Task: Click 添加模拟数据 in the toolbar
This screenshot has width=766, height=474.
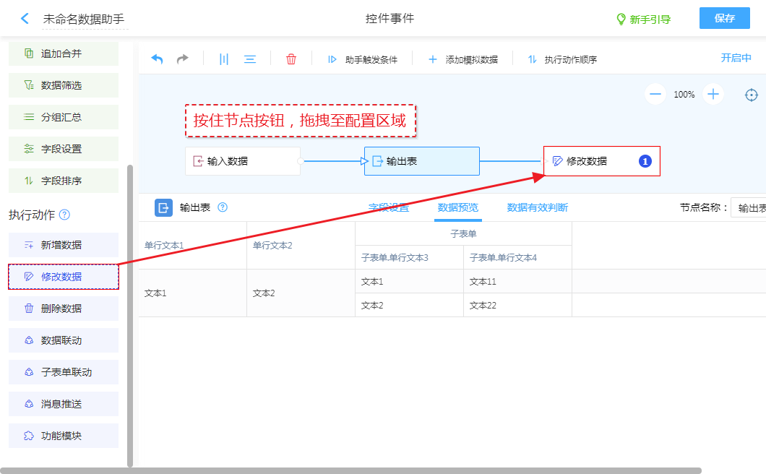Action: tap(463, 60)
